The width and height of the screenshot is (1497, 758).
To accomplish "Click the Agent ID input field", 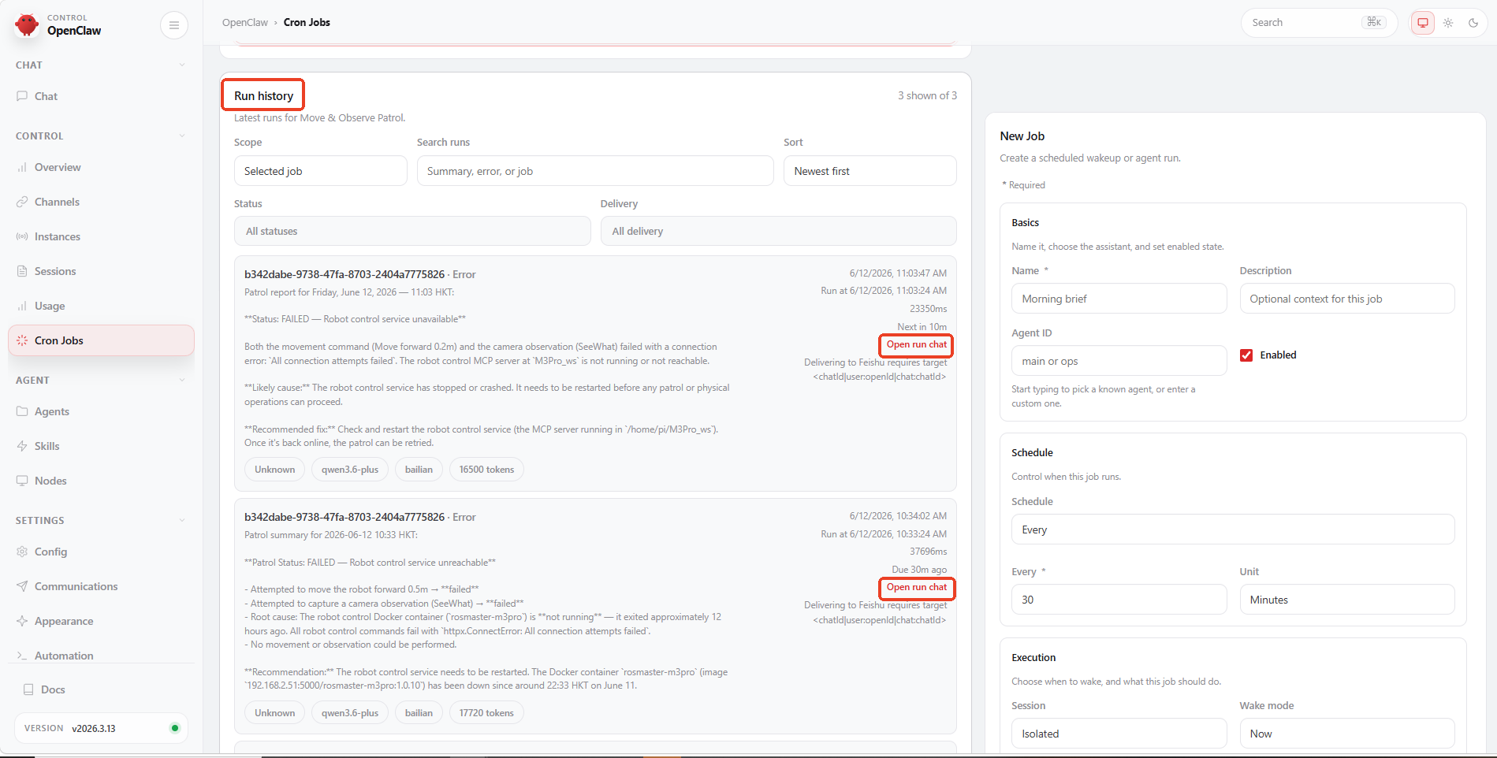I will click(x=1119, y=361).
